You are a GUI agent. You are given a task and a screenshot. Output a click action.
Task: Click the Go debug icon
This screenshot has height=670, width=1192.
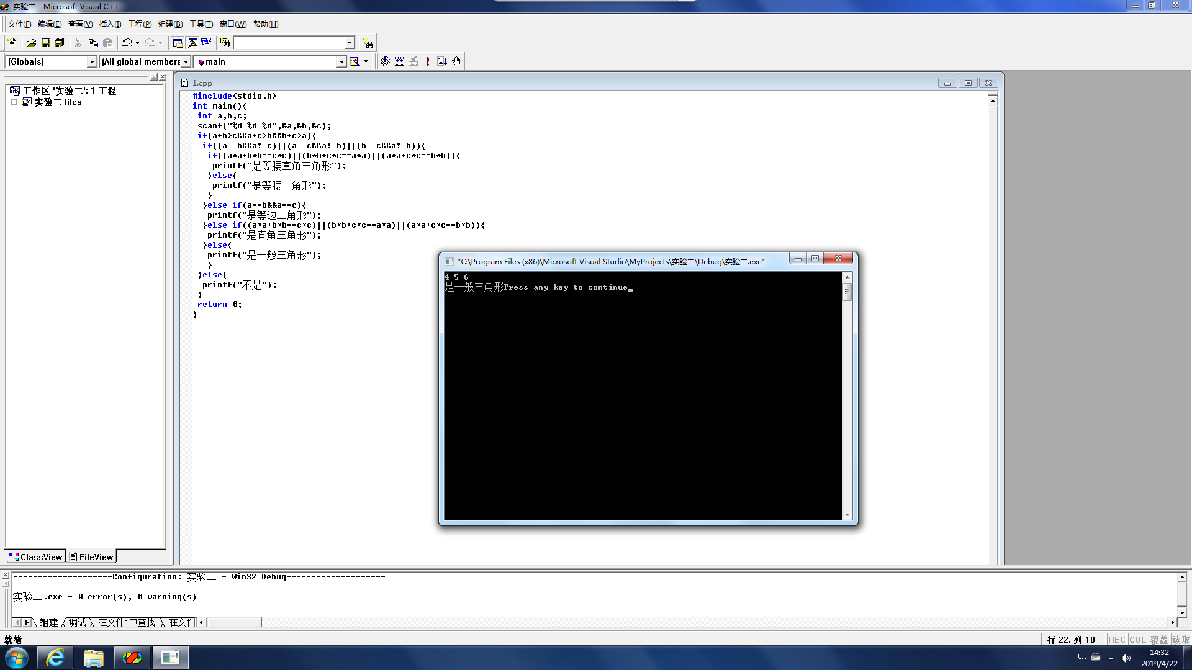[442, 61]
